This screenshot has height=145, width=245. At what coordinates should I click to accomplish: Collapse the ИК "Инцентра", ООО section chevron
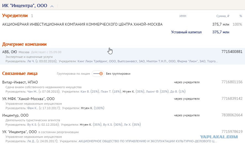pyautogui.click(x=52, y=6)
